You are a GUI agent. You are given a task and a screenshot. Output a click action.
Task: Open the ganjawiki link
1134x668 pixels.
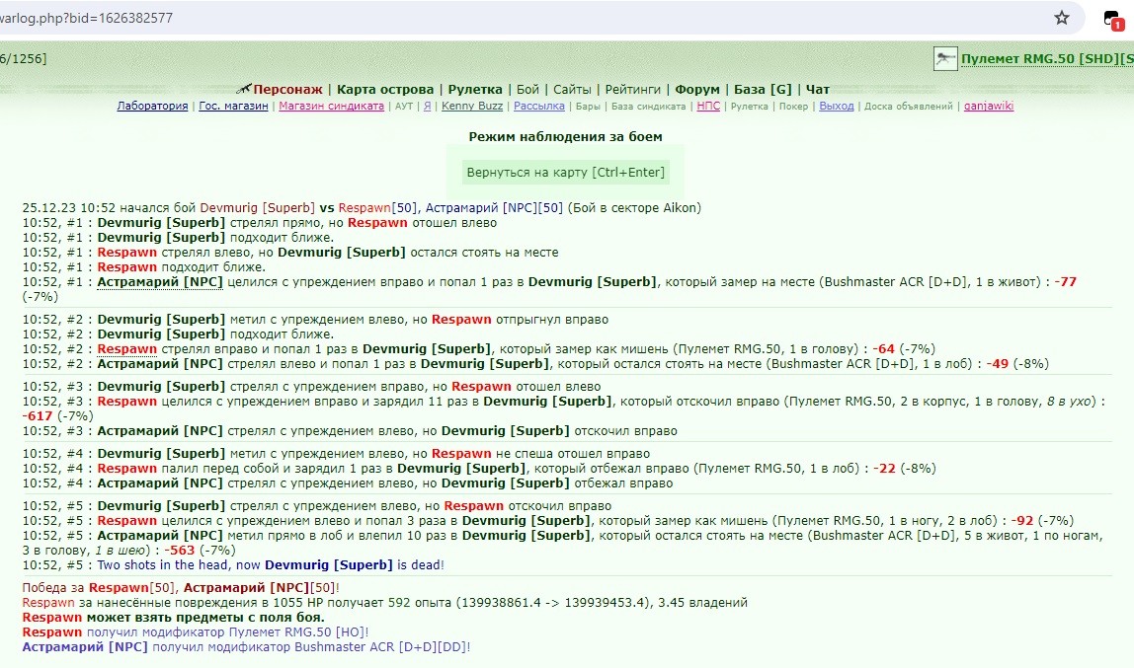(989, 107)
